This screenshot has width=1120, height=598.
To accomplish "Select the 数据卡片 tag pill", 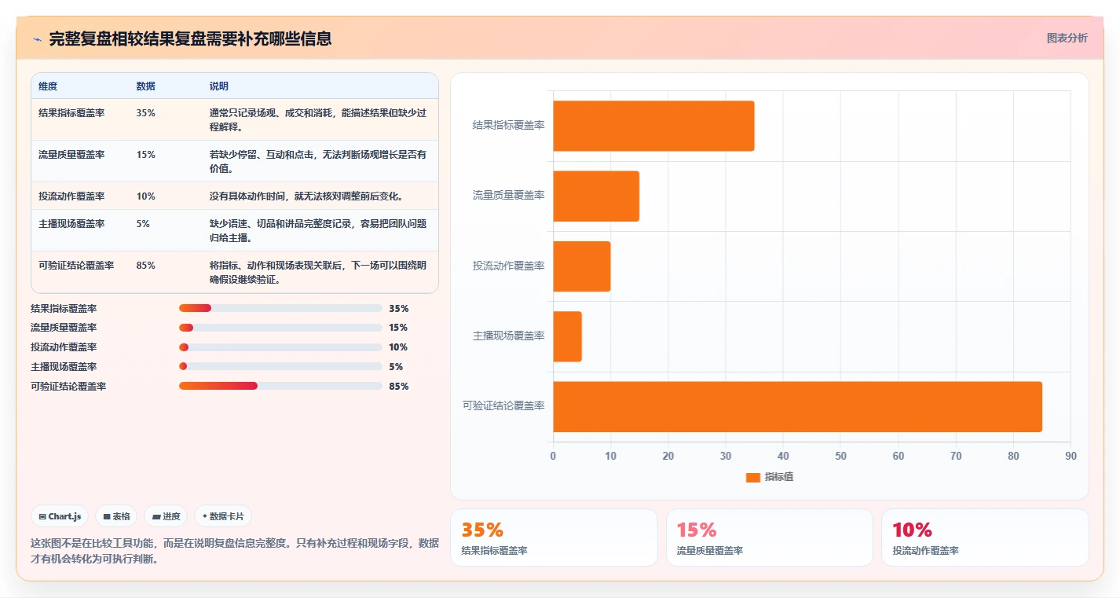I will click(223, 516).
